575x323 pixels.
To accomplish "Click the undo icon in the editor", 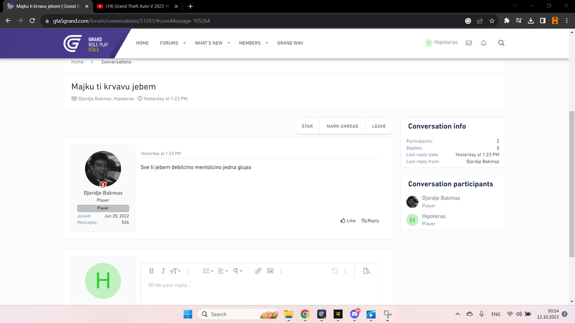I will click(x=334, y=271).
